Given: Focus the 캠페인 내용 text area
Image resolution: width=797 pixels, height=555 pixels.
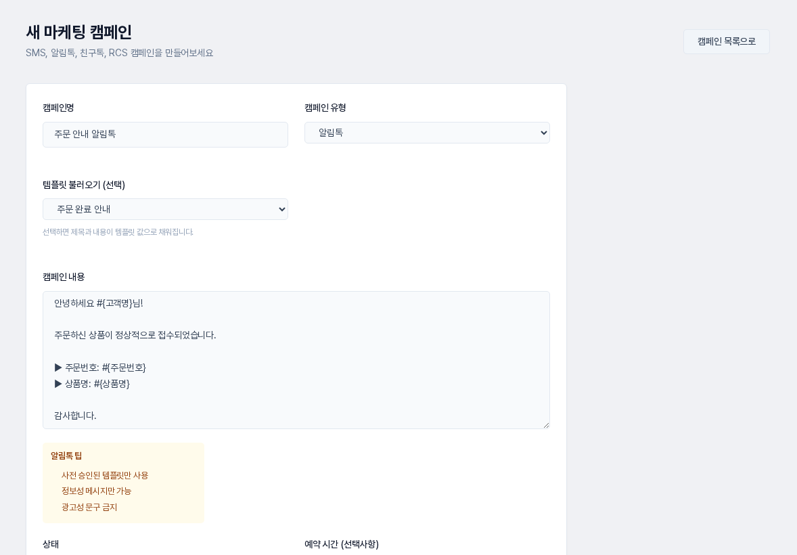Looking at the screenshot, I should [296, 360].
